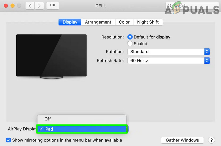Image resolution: width=221 pixels, height=146 pixels.
Task: Switch to the Arrangement tab
Action: click(x=98, y=22)
